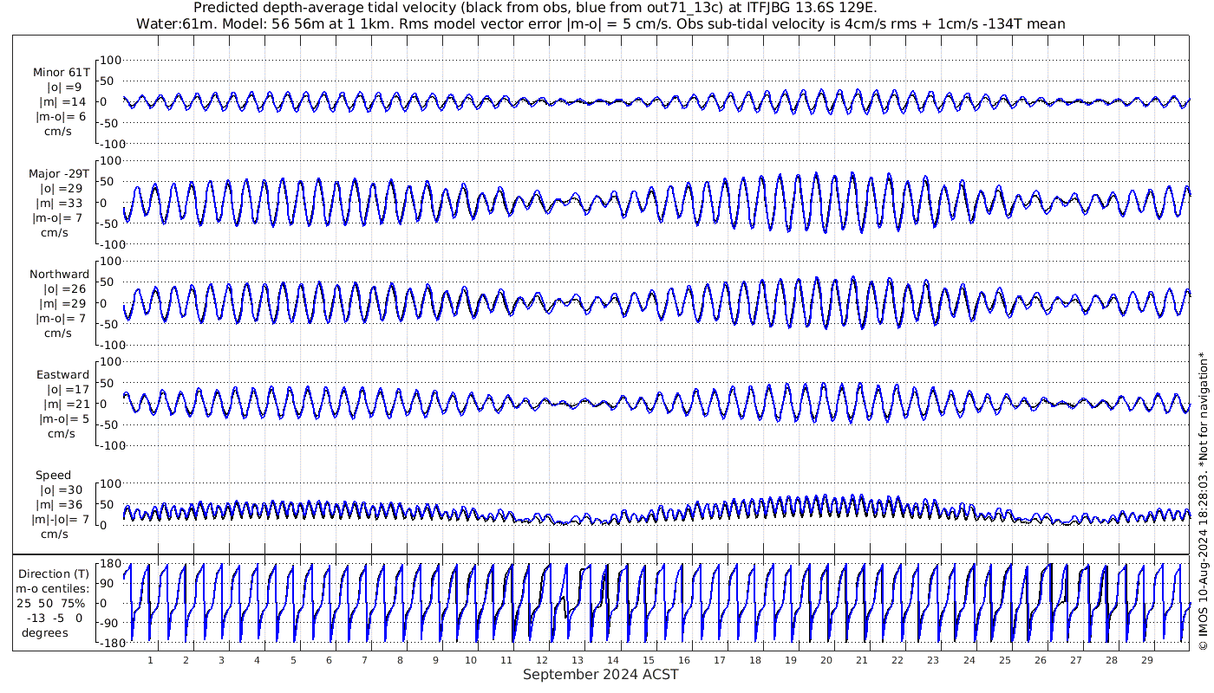This screenshot has height=693, width=1214.
Task: Click the '|m| =21' value in Eastward panel
Action: [62, 404]
